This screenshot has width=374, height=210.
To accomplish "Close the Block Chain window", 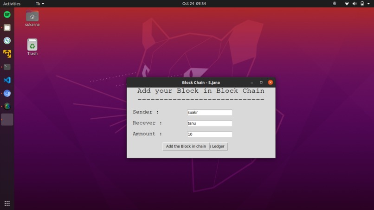I will point(270,82).
